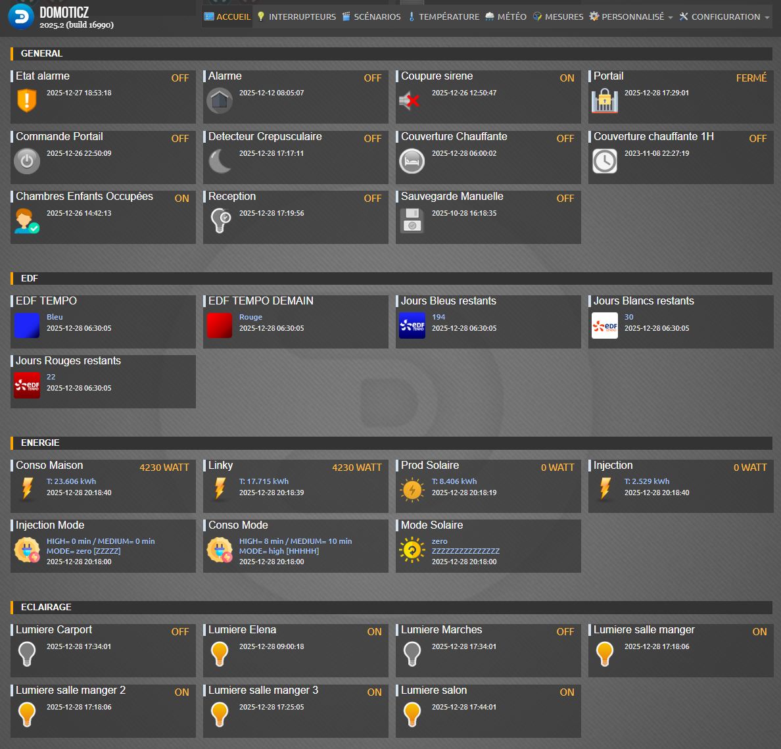The image size is (781, 749).
Task: Open the Interrupteurs tab
Action: coord(296,16)
